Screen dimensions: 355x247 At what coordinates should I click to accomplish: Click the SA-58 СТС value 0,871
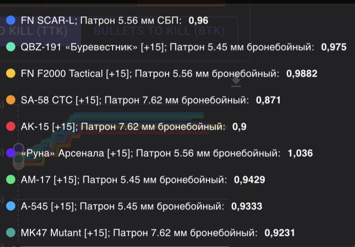268,100
